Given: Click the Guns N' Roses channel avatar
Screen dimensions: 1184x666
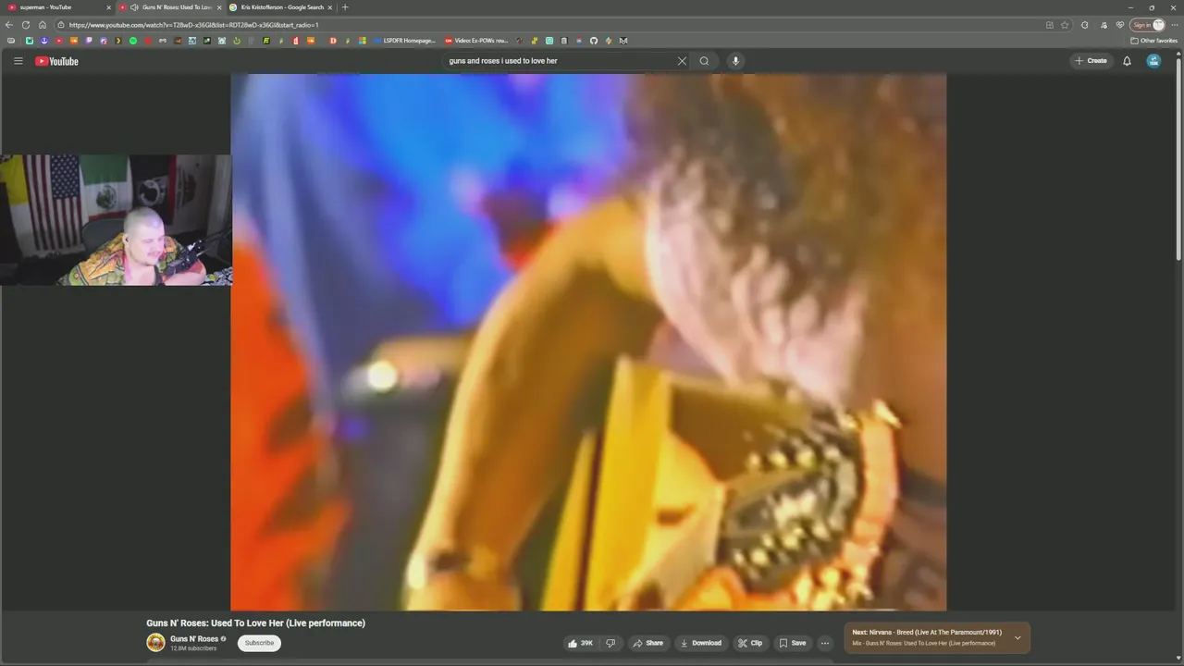Looking at the screenshot, I should [x=155, y=643].
